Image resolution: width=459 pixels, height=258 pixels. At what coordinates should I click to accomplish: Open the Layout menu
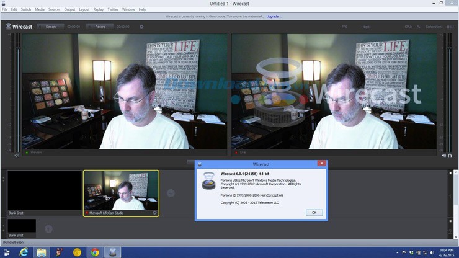pyautogui.click(x=84, y=9)
